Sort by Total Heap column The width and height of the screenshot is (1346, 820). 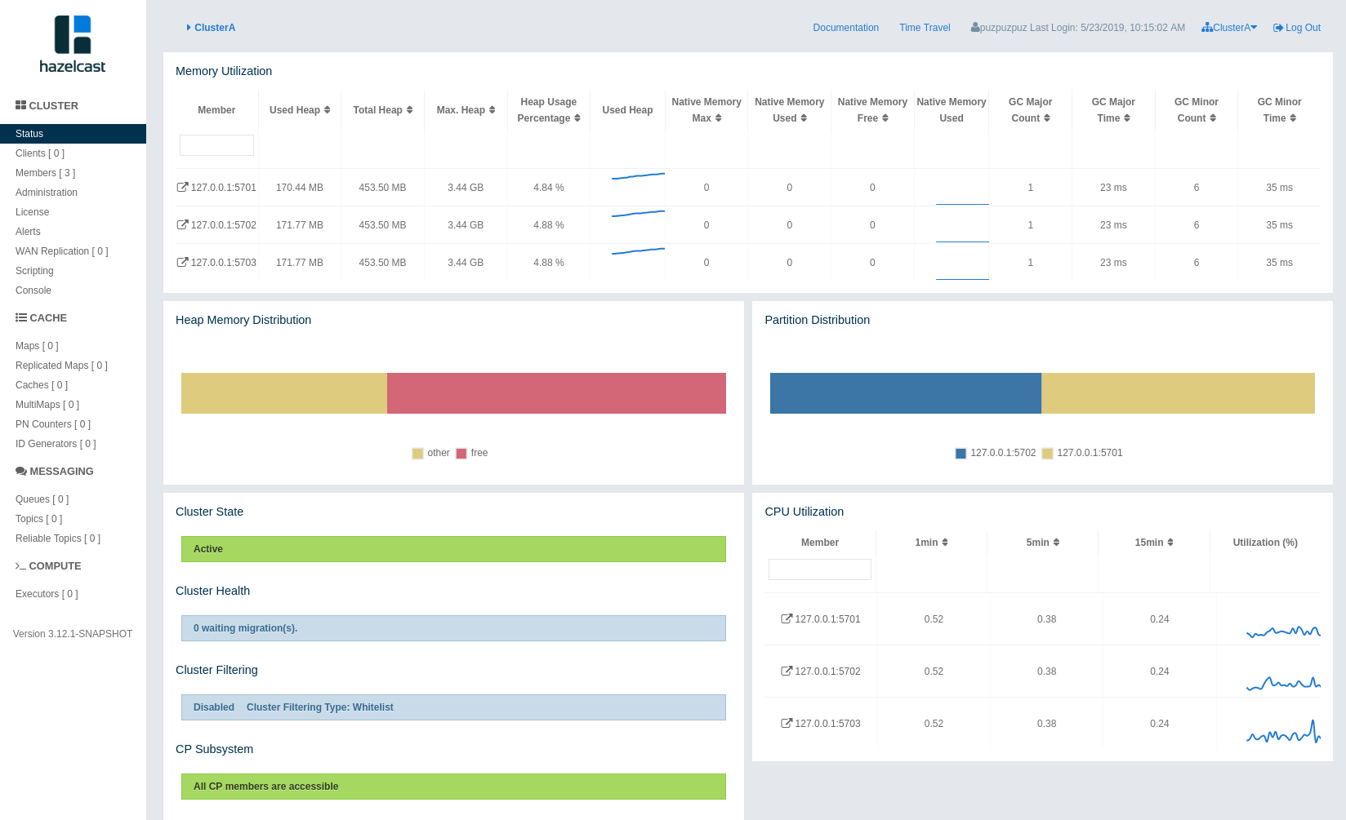click(409, 110)
